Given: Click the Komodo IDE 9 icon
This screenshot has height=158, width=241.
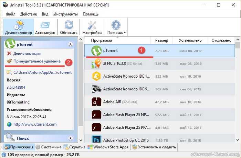Looking at the screenshot, I should coord(96,89).
